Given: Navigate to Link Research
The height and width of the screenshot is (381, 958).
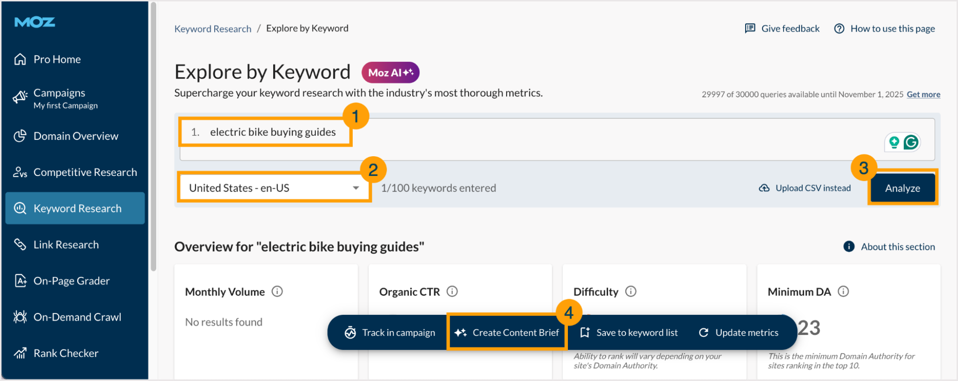Looking at the screenshot, I should [x=66, y=245].
